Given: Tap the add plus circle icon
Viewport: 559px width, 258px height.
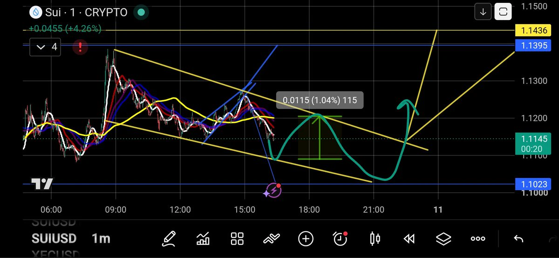Looking at the screenshot, I should tap(306, 239).
